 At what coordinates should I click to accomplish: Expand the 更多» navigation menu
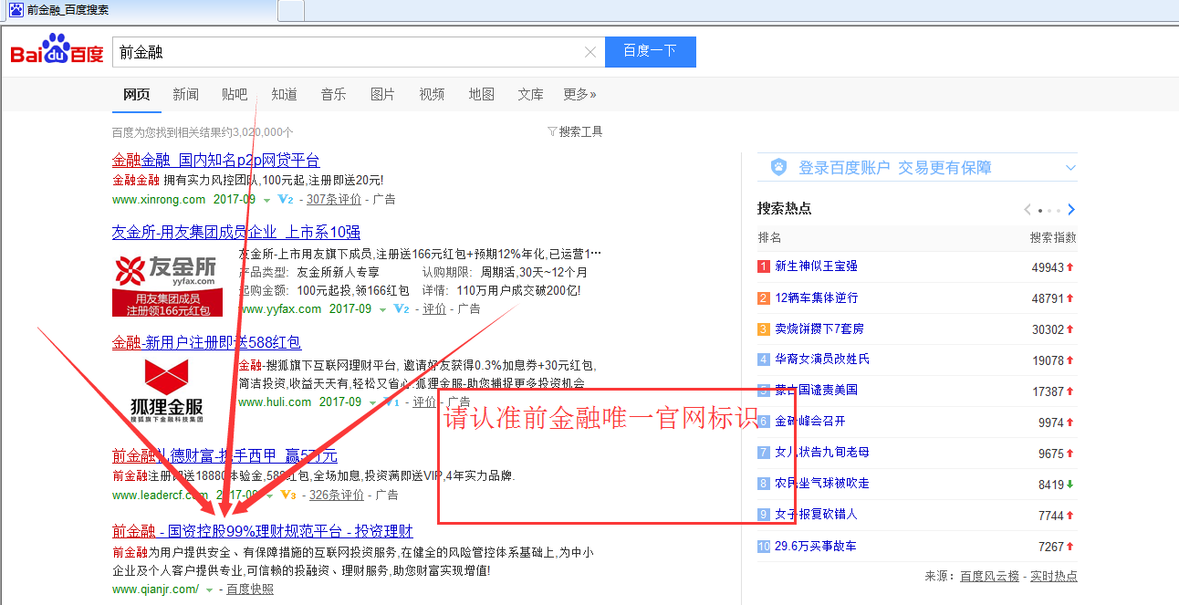(579, 94)
